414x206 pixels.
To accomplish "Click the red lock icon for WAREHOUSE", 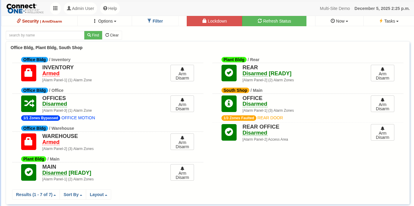I will click(29, 142).
